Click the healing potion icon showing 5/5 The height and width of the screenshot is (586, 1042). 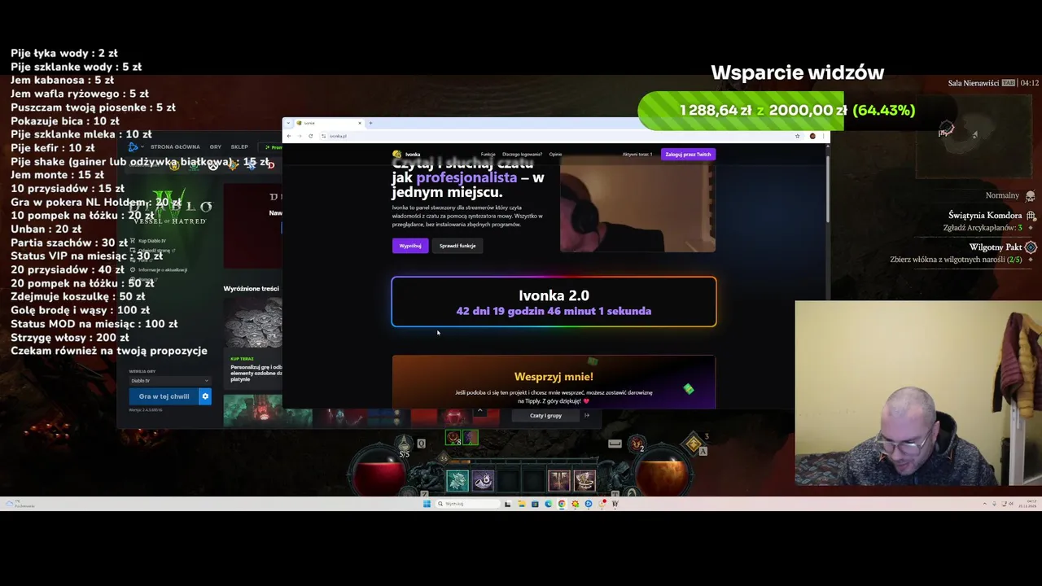405,446
